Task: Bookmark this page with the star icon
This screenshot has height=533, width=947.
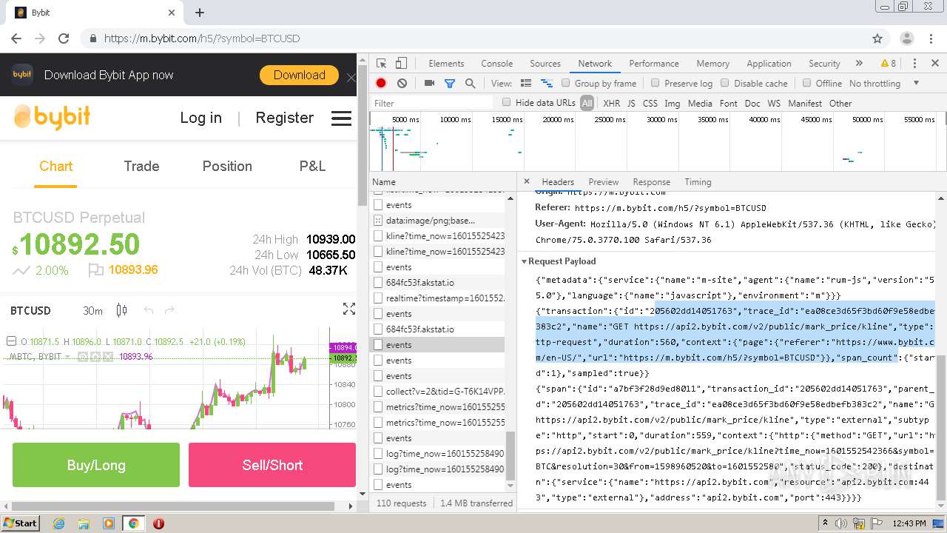Action: [x=877, y=38]
